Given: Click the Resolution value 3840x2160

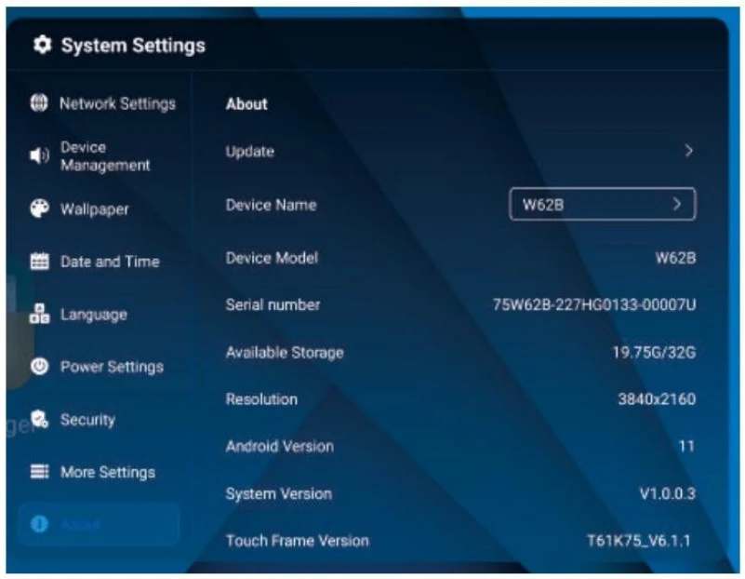Looking at the screenshot, I should [x=657, y=398].
